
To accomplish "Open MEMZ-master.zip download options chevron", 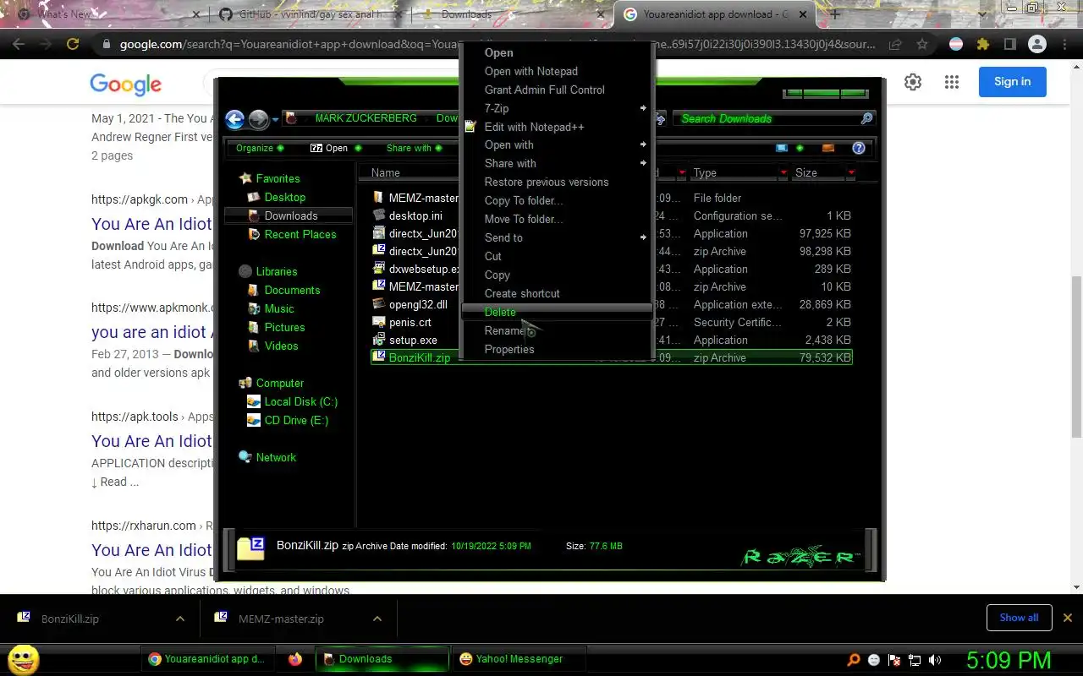I will pyautogui.click(x=377, y=619).
